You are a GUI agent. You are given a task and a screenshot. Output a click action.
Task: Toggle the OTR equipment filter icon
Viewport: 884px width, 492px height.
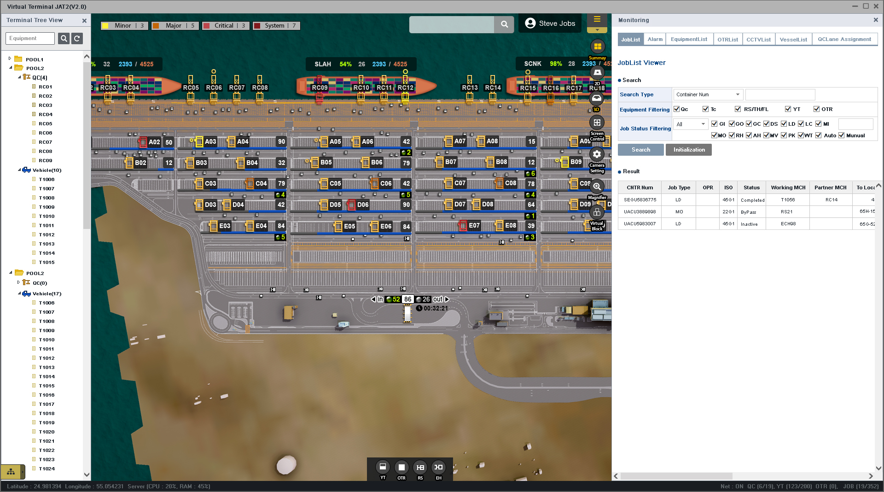pos(401,468)
